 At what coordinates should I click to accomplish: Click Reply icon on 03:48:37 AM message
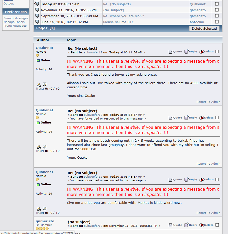[x=186, y=180]
